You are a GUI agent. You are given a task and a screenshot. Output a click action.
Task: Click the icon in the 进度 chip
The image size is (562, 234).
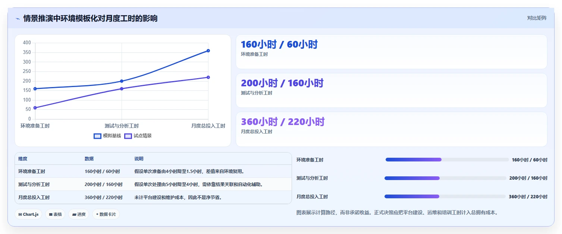(74, 215)
